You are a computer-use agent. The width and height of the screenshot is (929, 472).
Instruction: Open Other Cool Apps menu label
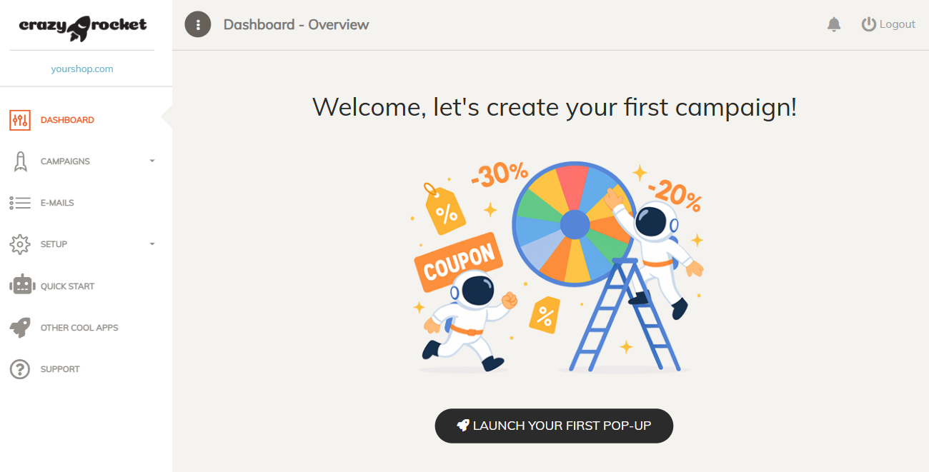pyautogui.click(x=79, y=328)
